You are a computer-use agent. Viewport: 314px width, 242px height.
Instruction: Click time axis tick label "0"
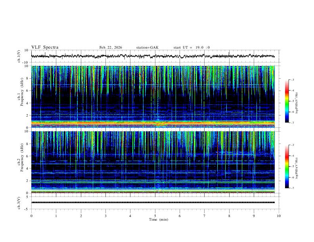[31, 216]
